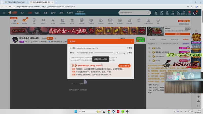Open the 开播提醒 alarm clock tool
The image size is (203, 114).
[x=62, y=21]
